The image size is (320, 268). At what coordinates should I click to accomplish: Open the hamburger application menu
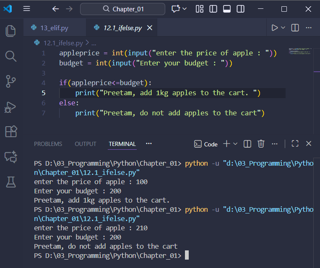(x=26, y=9)
